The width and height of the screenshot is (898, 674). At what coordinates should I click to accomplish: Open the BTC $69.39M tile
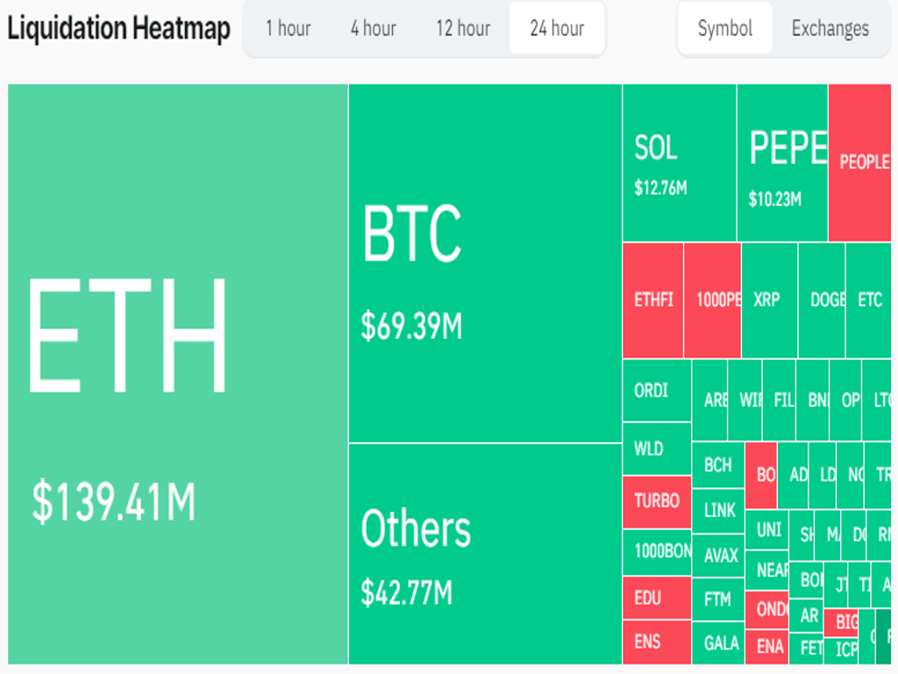click(485, 263)
